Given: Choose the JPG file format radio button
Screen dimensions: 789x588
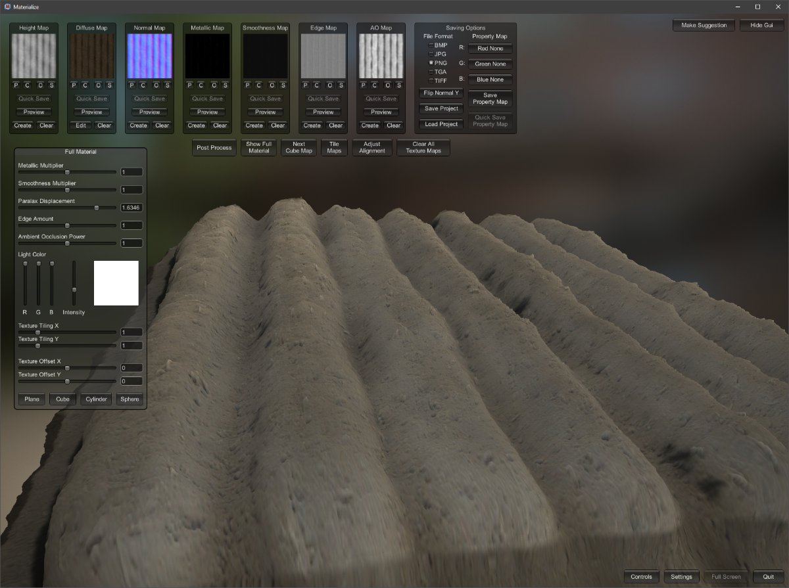Looking at the screenshot, I should tap(431, 54).
